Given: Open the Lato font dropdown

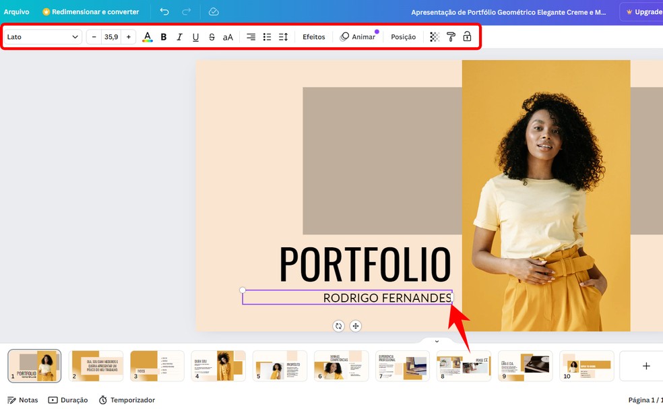Looking at the screenshot, I should click(42, 37).
